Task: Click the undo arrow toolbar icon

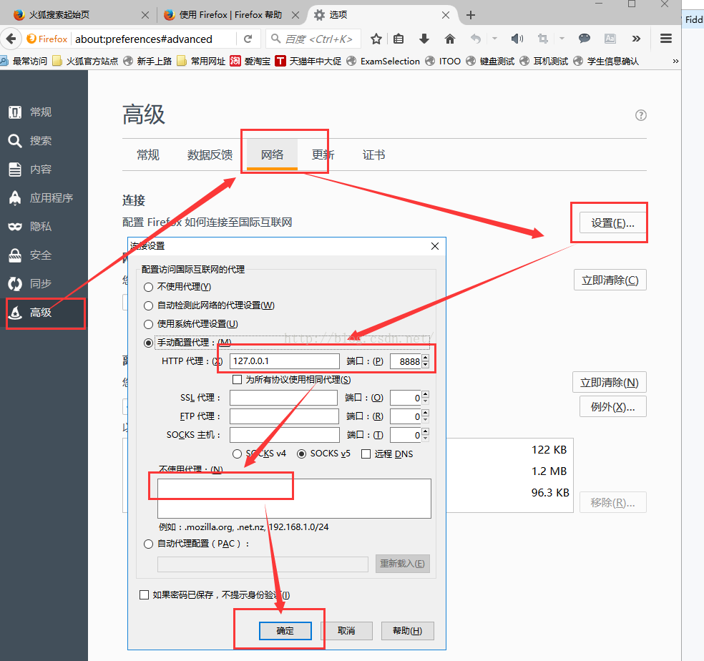Action: (476, 39)
